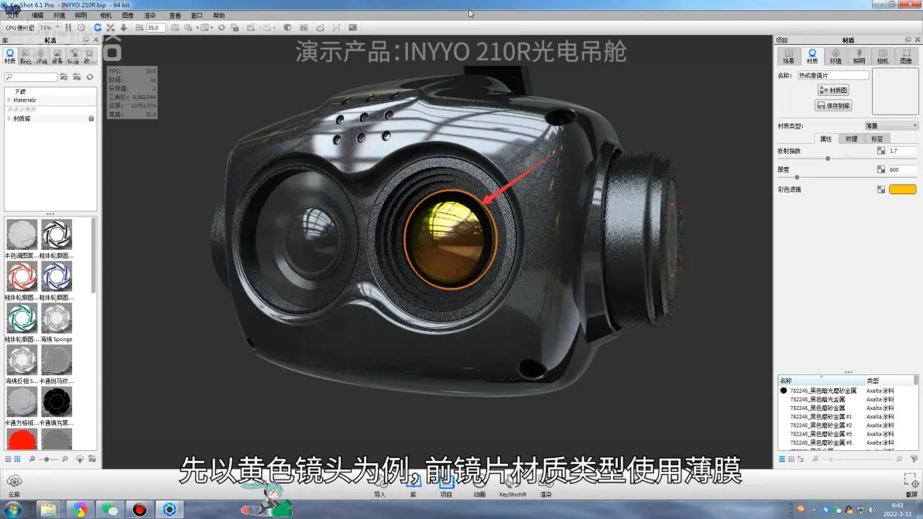The height and width of the screenshot is (519, 923).
Task: Open the 环境 (Environment) menu
Action: (x=59, y=15)
